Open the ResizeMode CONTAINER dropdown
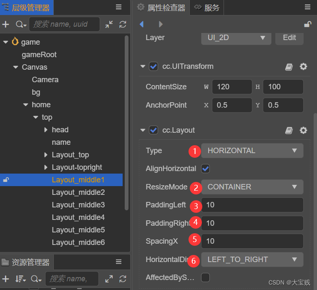Viewport: 317px width, 290px height. point(252,187)
